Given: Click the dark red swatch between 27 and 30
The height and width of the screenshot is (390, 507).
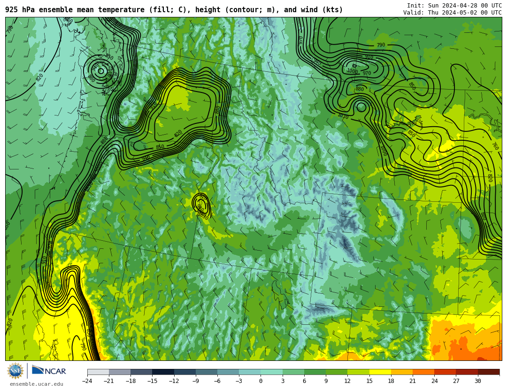Looking at the screenshot, I should click(467, 372).
